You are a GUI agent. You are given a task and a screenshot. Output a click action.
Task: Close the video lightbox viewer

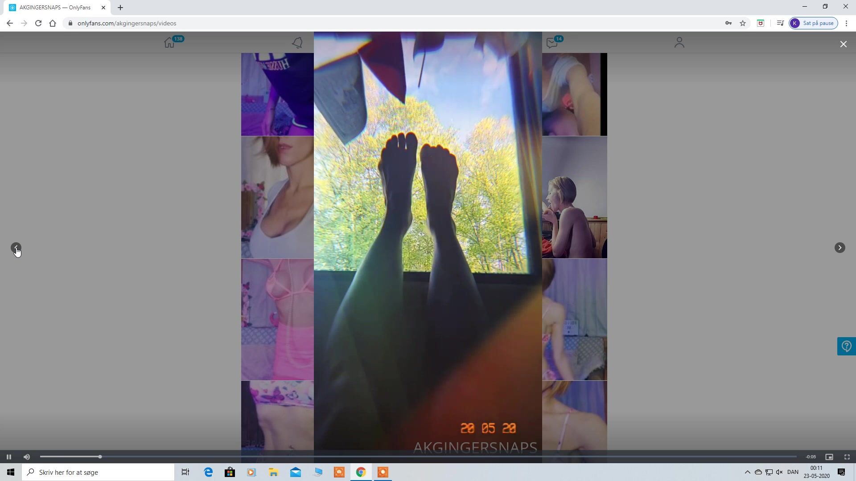click(844, 44)
